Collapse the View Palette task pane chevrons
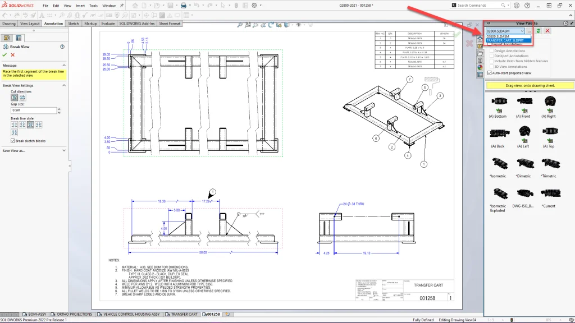This screenshot has height=323, width=575. [489, 23]
